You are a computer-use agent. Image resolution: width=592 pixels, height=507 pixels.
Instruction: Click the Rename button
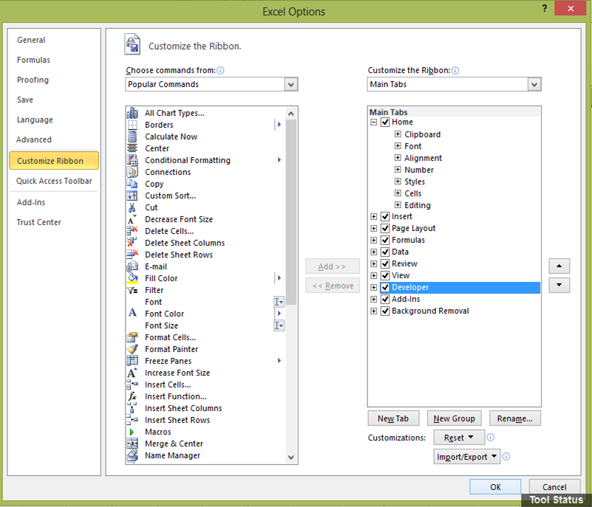(514, 418)
